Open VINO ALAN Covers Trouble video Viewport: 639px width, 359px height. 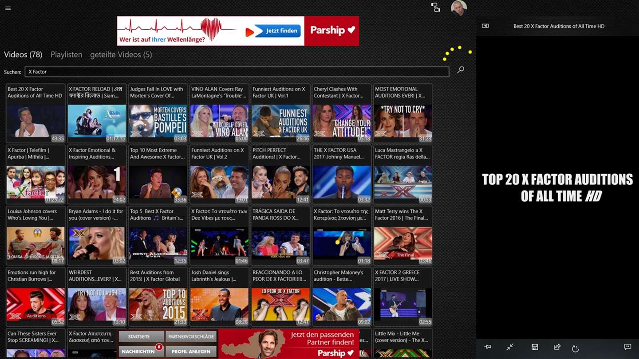tap(219, 113)
